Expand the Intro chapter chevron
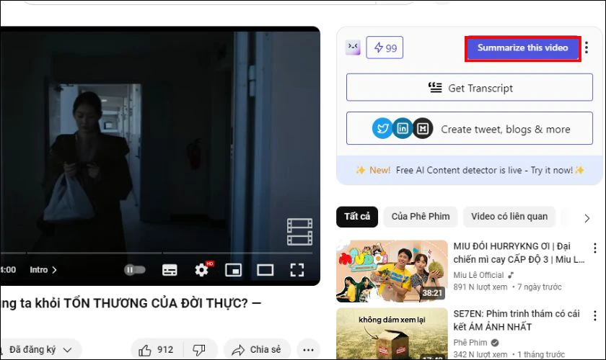The width and height of the screenshot is (606, 360). [55, 270]
